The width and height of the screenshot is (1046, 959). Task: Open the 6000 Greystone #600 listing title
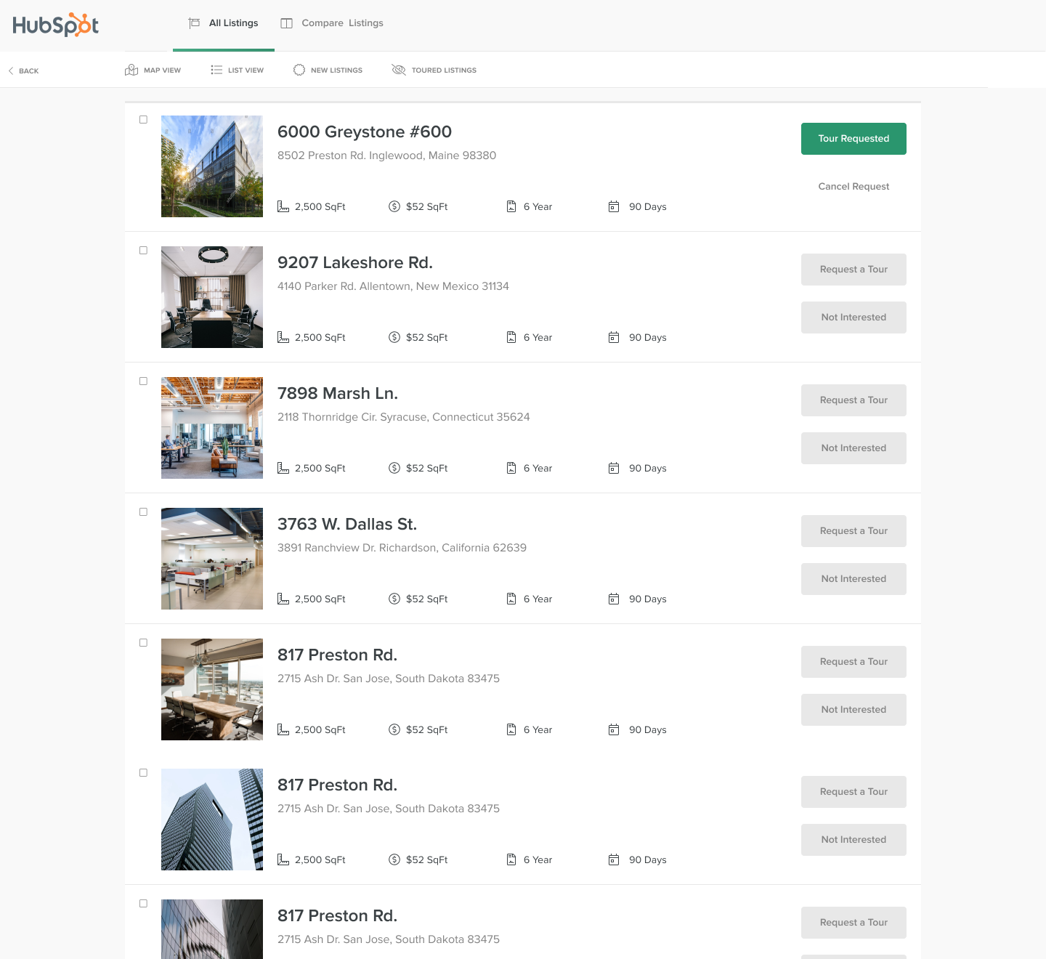(365, 131)
